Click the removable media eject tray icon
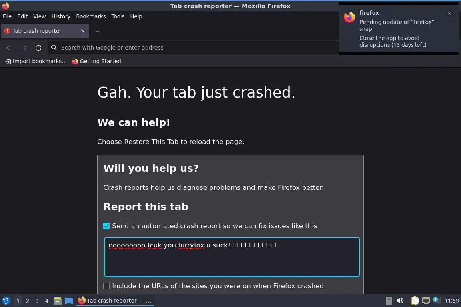Screen dimensions: 461x307 [389, 301]
